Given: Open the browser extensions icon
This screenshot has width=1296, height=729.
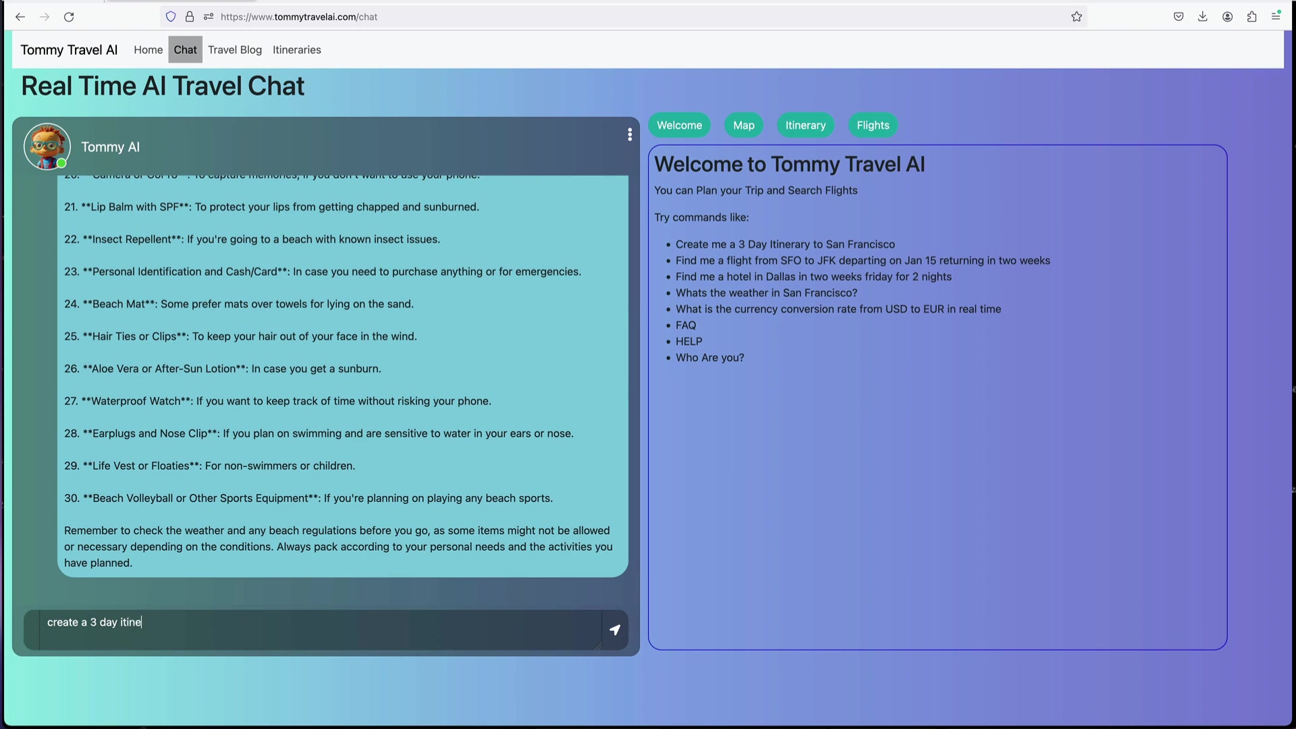Looking at the screenshot, I should tap(1252, 17).
